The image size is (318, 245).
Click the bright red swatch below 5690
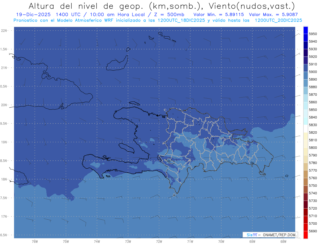point(306,234)
